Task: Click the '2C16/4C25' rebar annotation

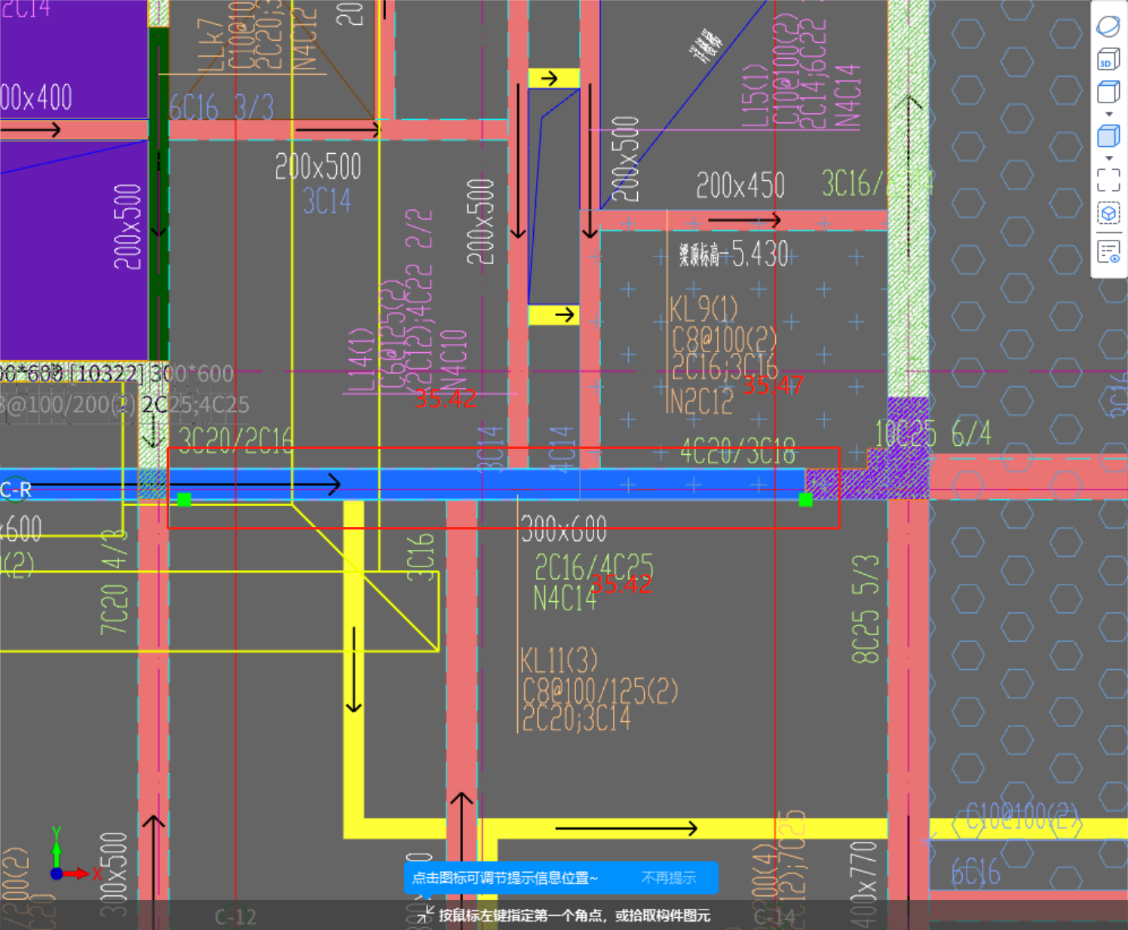Action: [x=594, y=566]
